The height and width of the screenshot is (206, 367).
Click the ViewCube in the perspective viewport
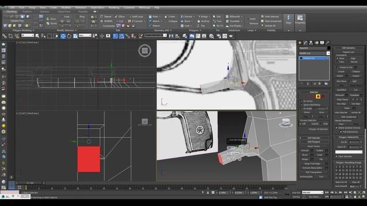pyautogui.click(x=286, y=122)
